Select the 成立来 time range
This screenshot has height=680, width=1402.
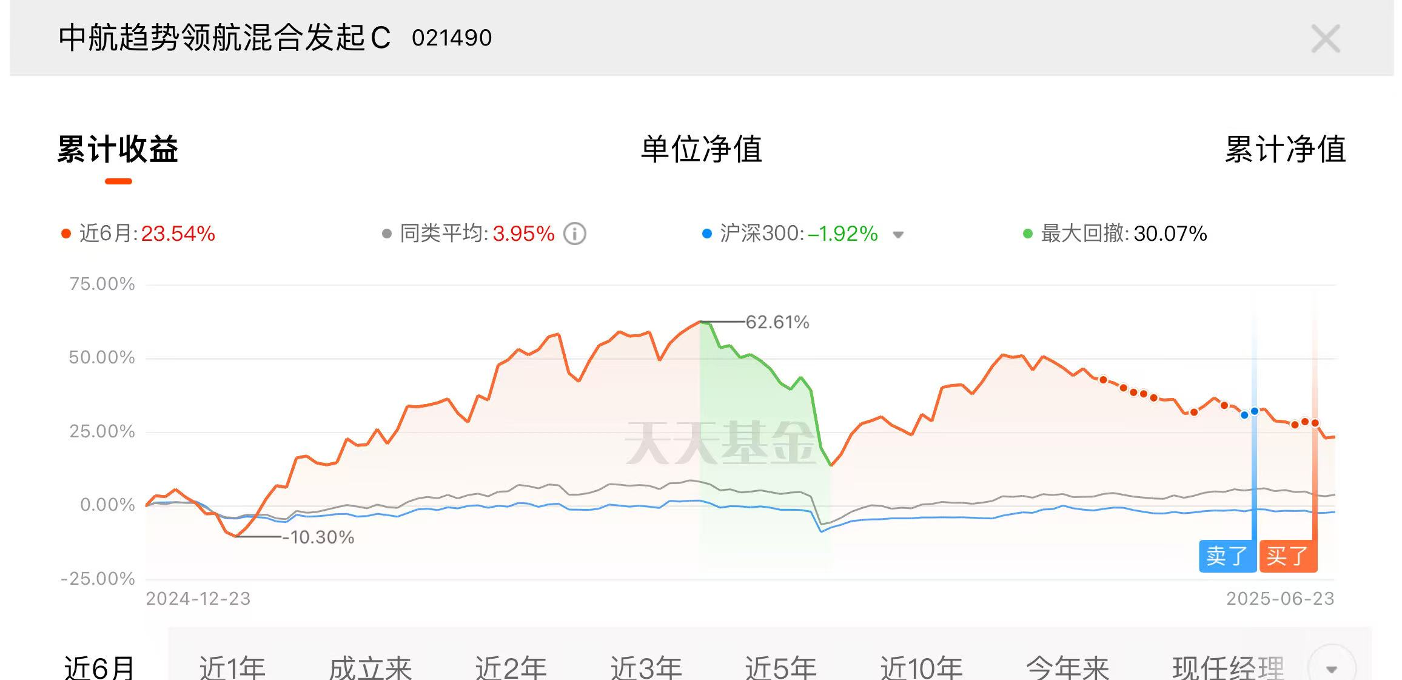tap(371, 667)
